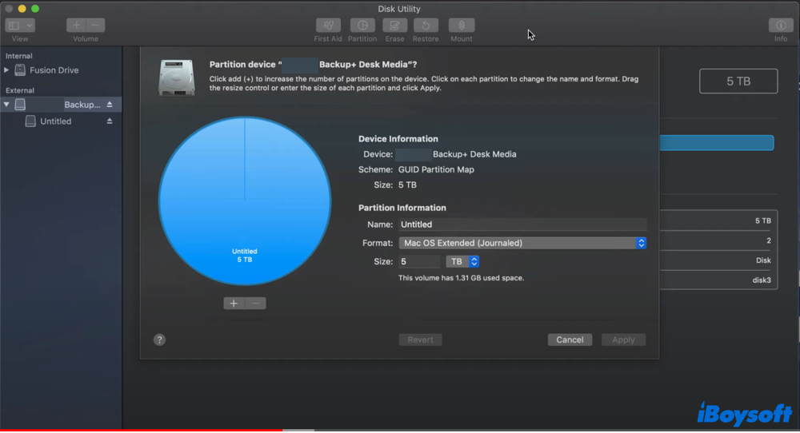The width and height of the screenshot is (800, 433).
Task: Open the View sidebar dropdown
Action: tap(20, 26)
